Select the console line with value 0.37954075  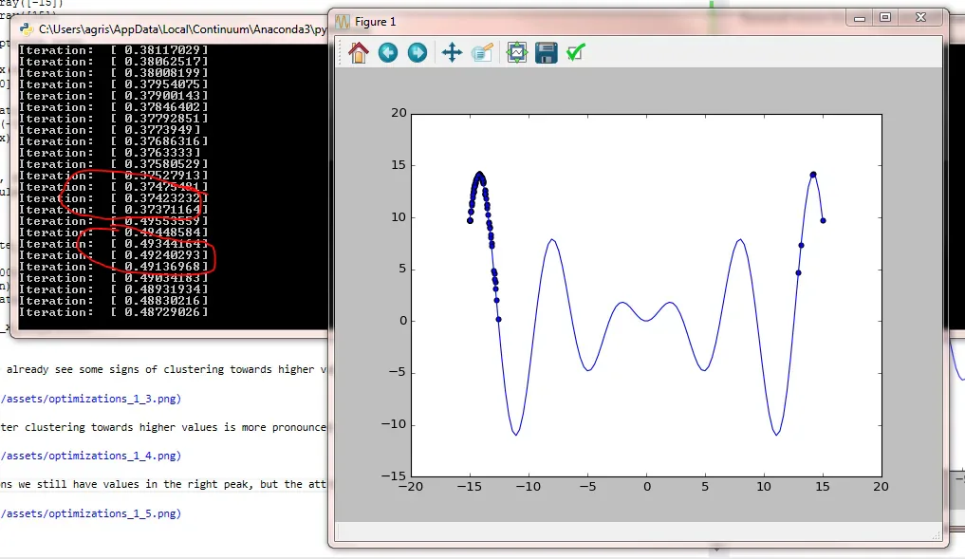pos(113,84)
